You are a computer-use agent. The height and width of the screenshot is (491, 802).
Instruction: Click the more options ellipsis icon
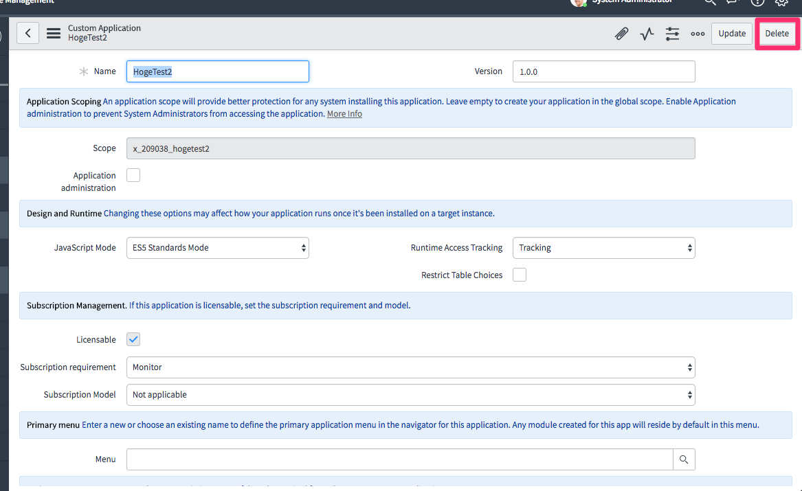698,33
